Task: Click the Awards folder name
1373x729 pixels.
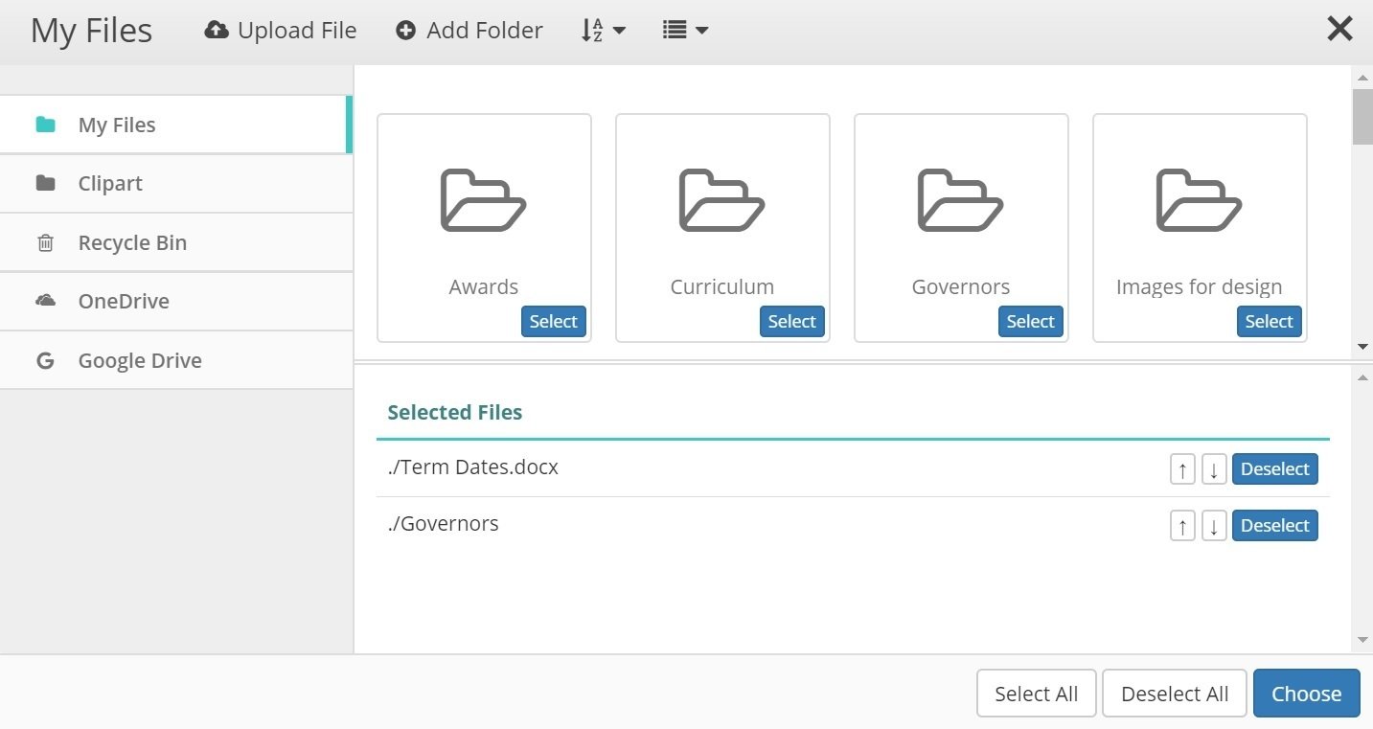Action: click(484, 286)
